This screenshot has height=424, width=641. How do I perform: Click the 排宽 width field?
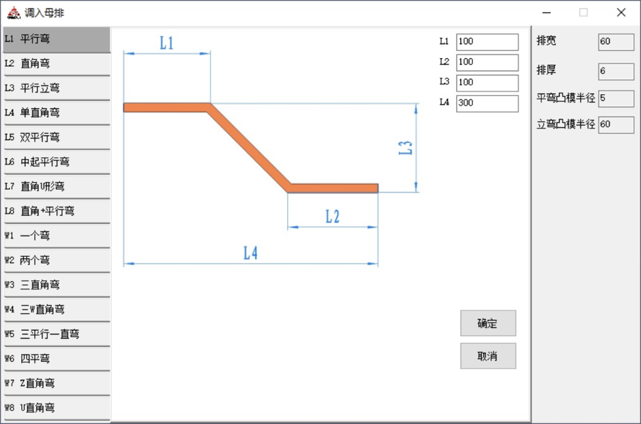615,42
